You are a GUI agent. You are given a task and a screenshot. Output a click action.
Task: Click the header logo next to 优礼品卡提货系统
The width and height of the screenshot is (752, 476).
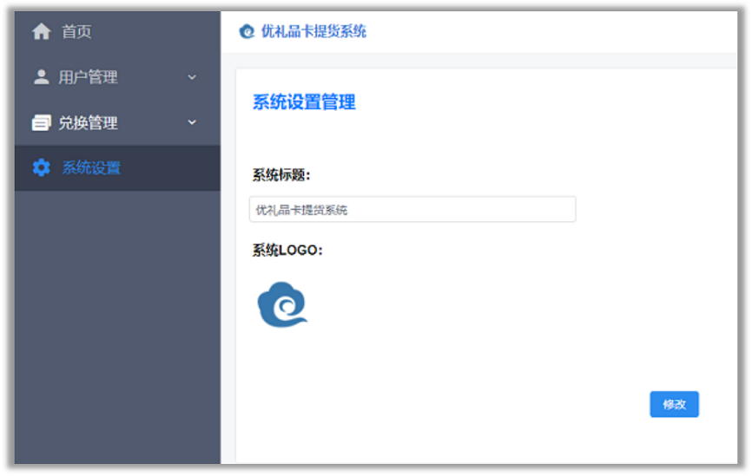(x=247, y=31)
